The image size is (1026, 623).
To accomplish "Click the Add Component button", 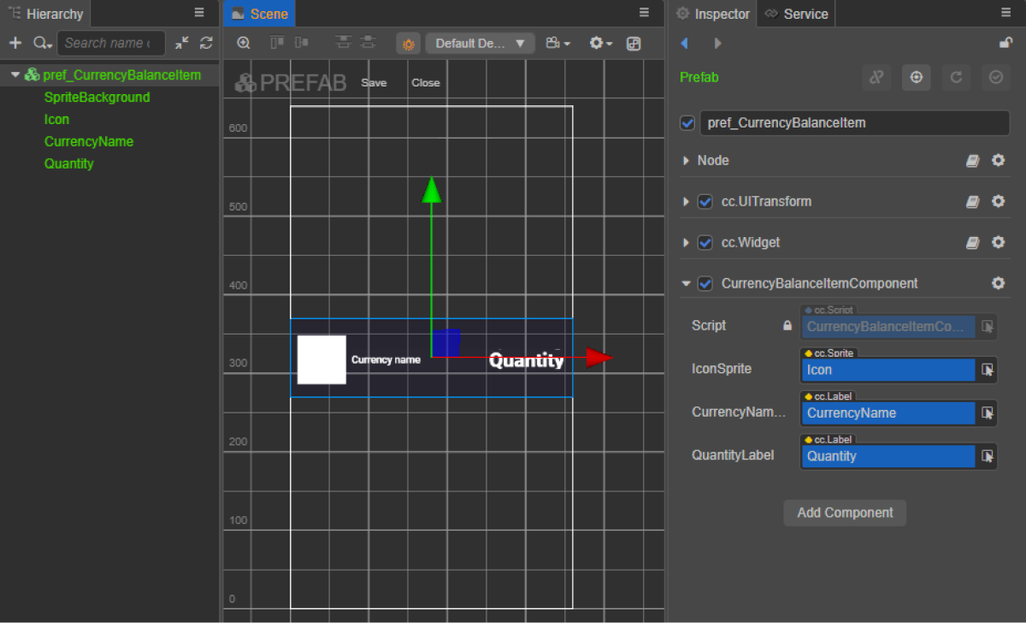I will coord(845,513).
